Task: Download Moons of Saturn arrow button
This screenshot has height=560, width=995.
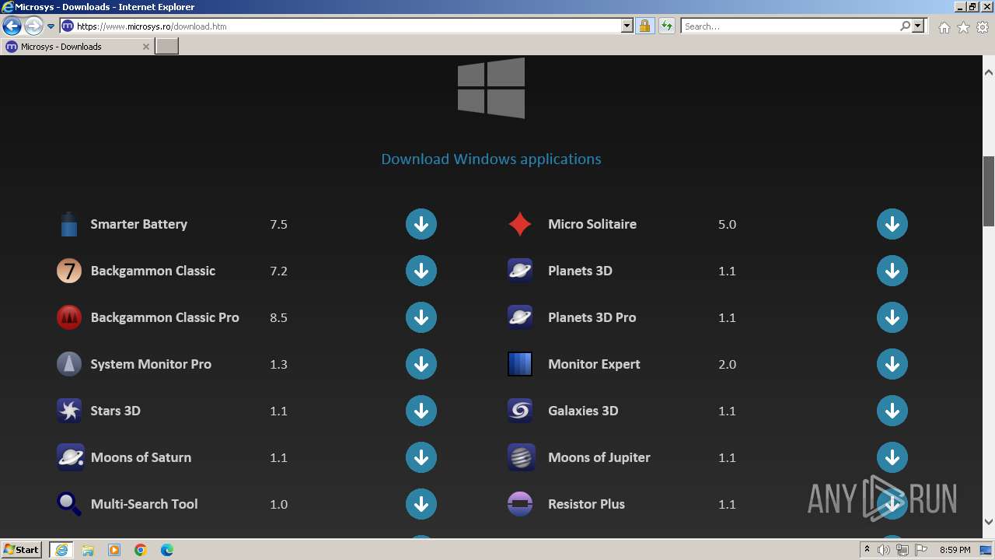Action: tap(421, 457)
